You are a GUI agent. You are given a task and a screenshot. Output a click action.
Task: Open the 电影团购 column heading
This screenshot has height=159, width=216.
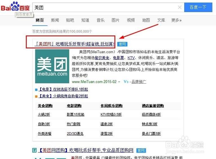click(74, 106)
